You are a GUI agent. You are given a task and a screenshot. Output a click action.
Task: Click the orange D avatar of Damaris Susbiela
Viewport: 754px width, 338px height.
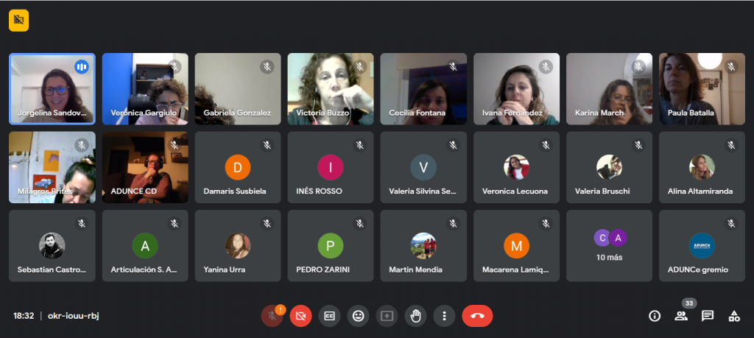(238, 167)
